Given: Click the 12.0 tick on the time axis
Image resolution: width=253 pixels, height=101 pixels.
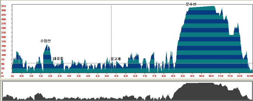Looking at the screenshot, I should (x=239, y=76).
